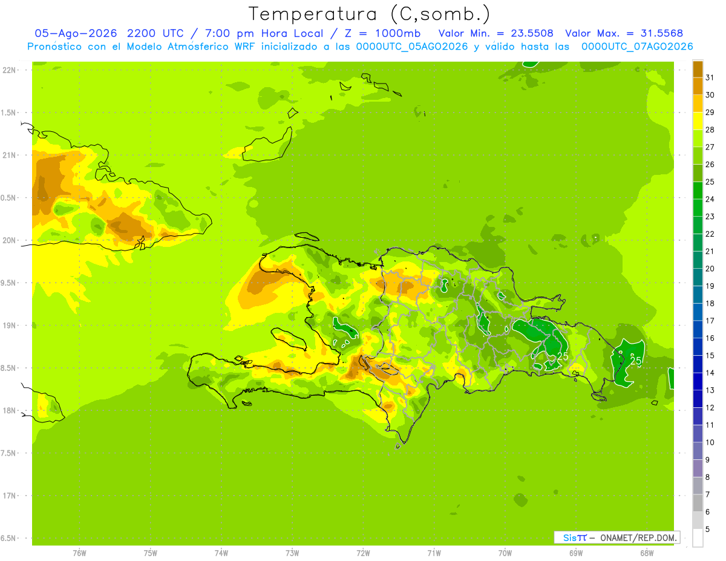Click longitude label "70W"
This screenshot has height=561, width=726.
505,554
